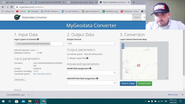Open the Output Format KMZ dropdown
Screen dimensions: 185x104
coord(91,43)
